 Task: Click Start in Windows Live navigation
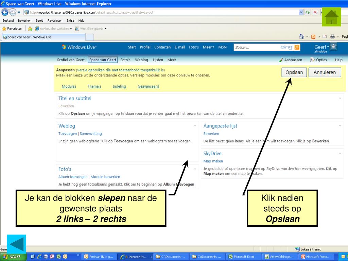coord(132,47)
